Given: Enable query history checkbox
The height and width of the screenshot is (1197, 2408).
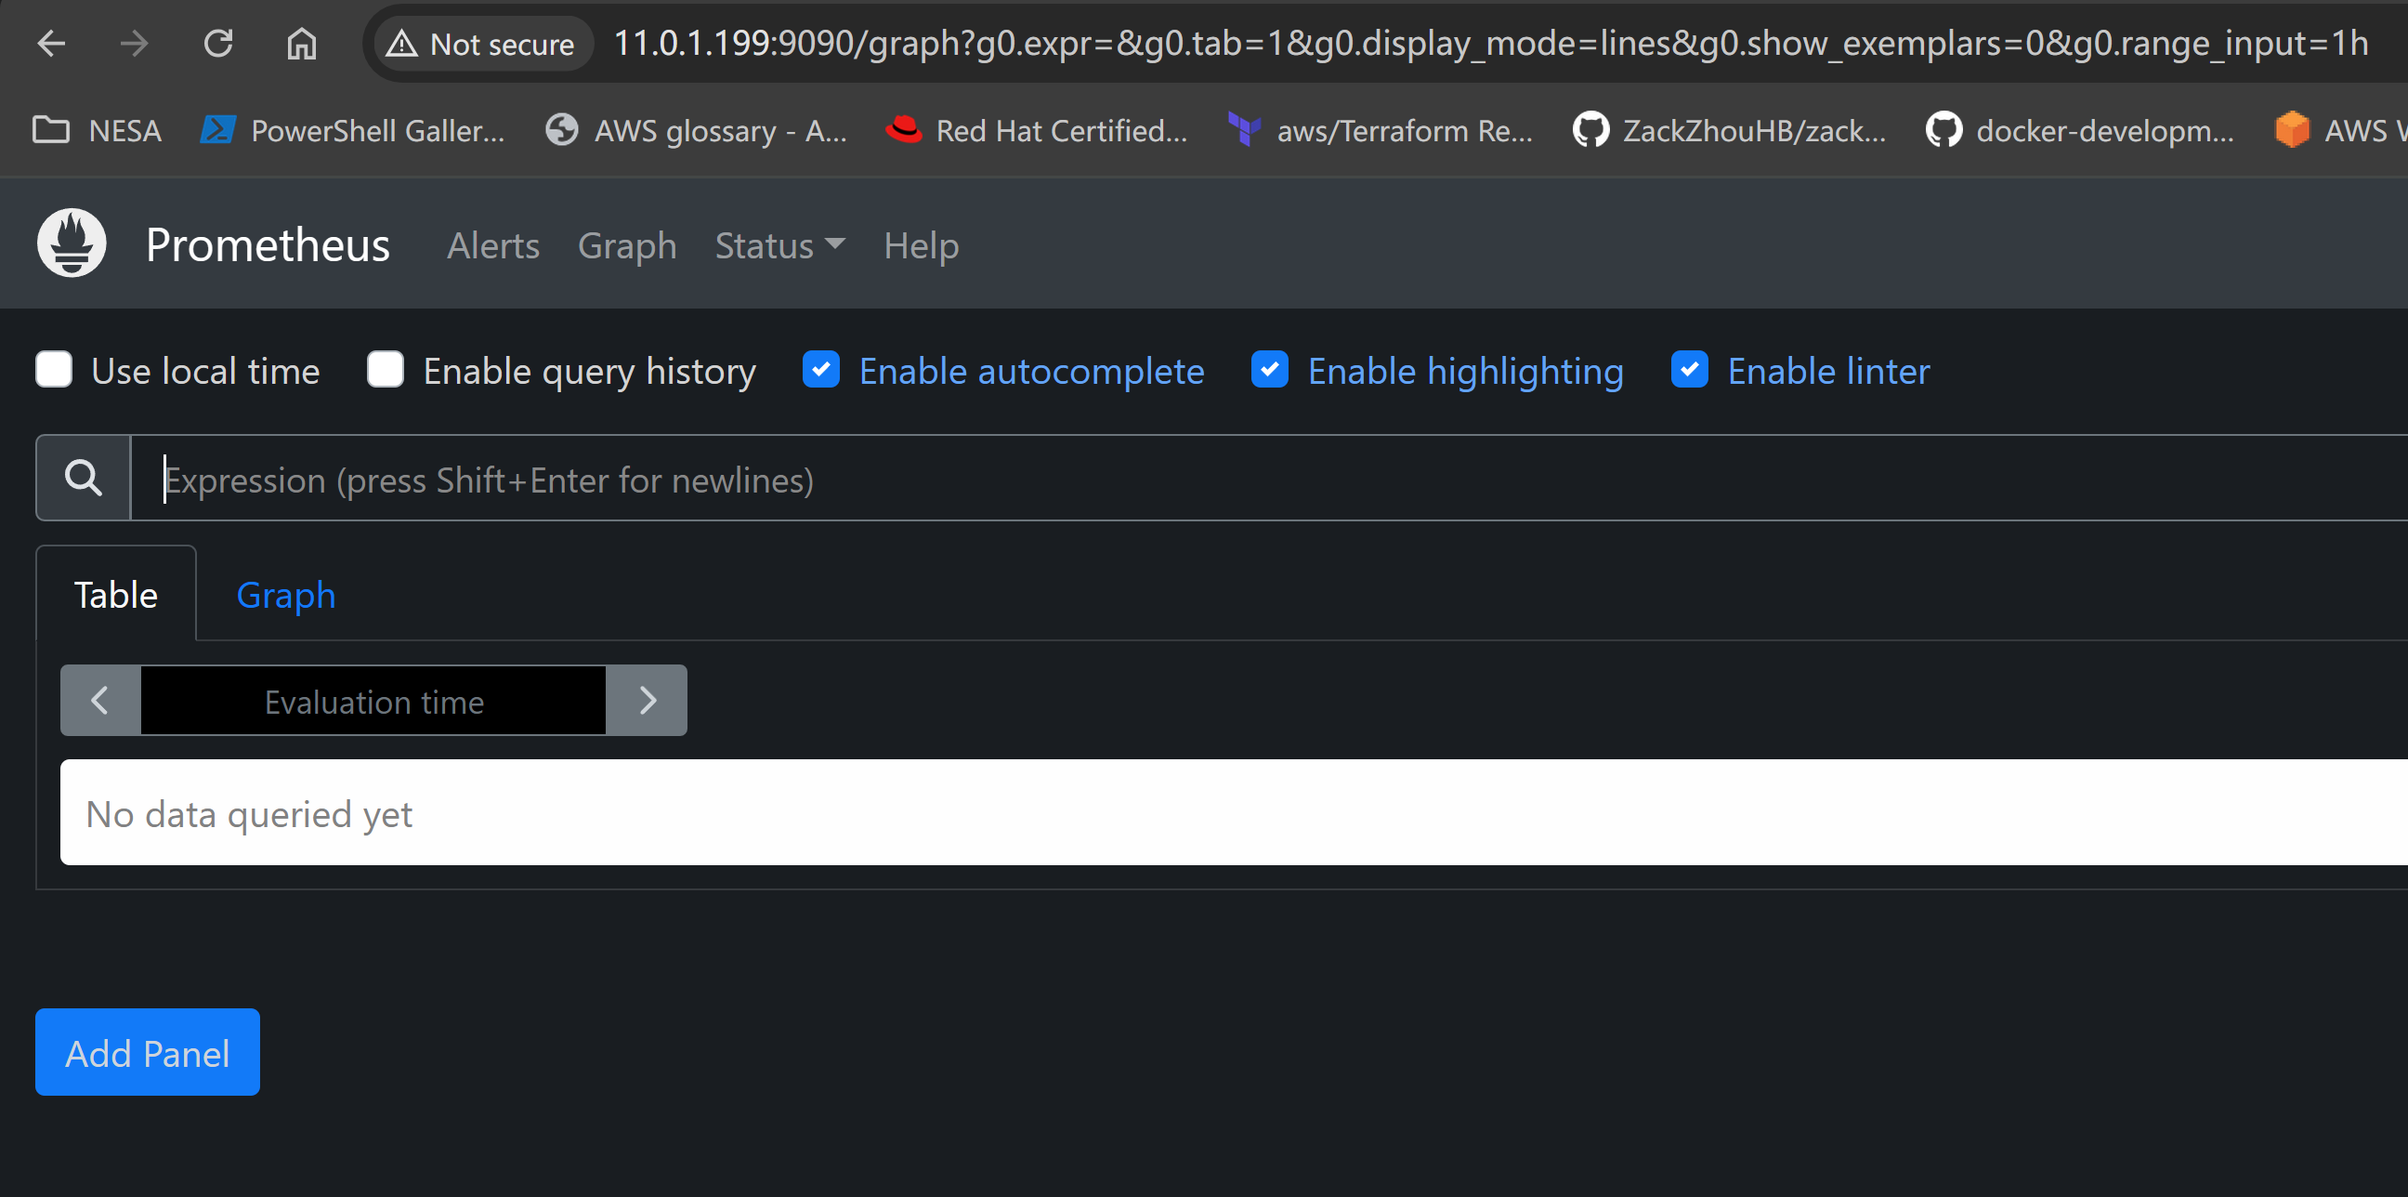Looking at the screenshot, I should (x=386, y=369).
